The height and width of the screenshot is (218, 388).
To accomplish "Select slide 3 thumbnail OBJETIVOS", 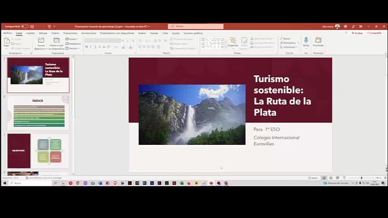I will 38,151.
